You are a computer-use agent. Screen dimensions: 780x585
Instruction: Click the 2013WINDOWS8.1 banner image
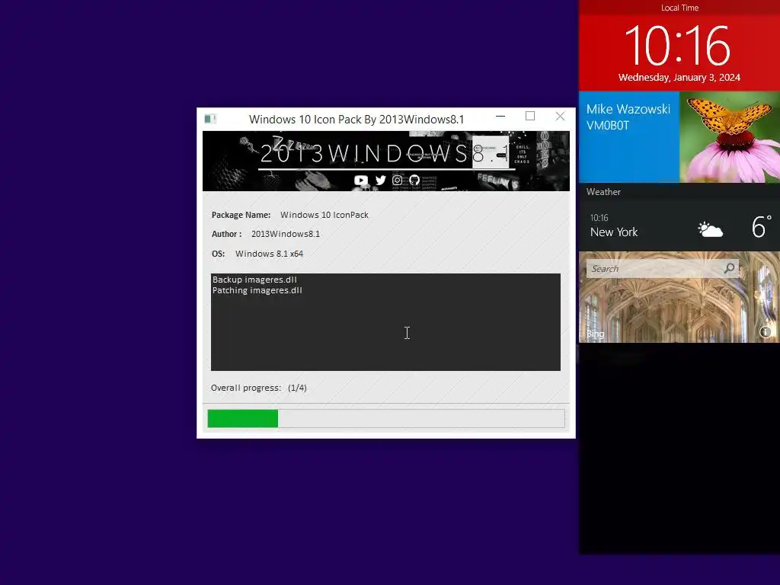pyautogui.click(x=386, y=161)
